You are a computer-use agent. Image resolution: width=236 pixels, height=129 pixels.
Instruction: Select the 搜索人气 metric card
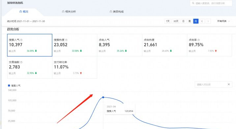click(x=30, y=45)
